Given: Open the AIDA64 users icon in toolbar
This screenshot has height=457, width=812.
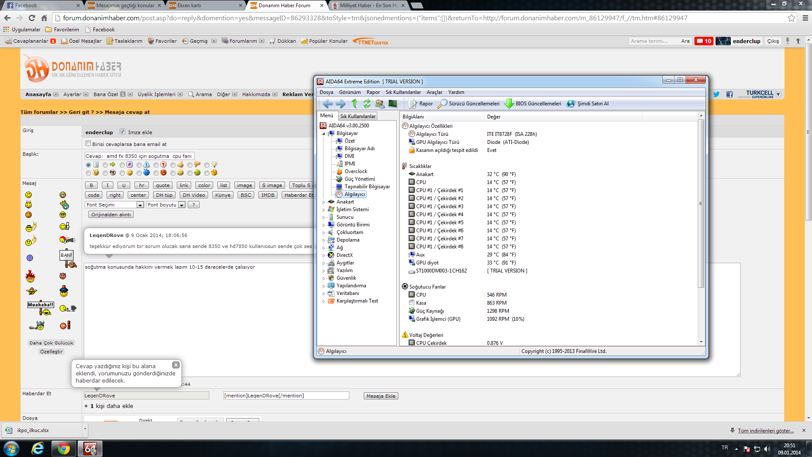Looking at the screenshot, I should pyautogui.click(x=380, y=104).
